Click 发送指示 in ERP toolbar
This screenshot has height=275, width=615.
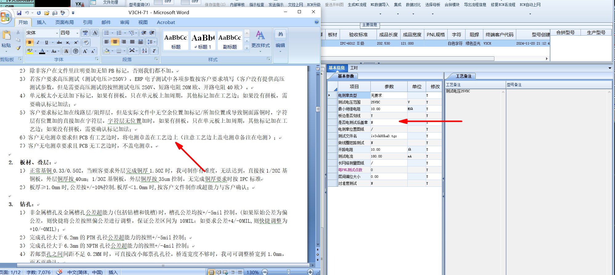click(276, 5)
